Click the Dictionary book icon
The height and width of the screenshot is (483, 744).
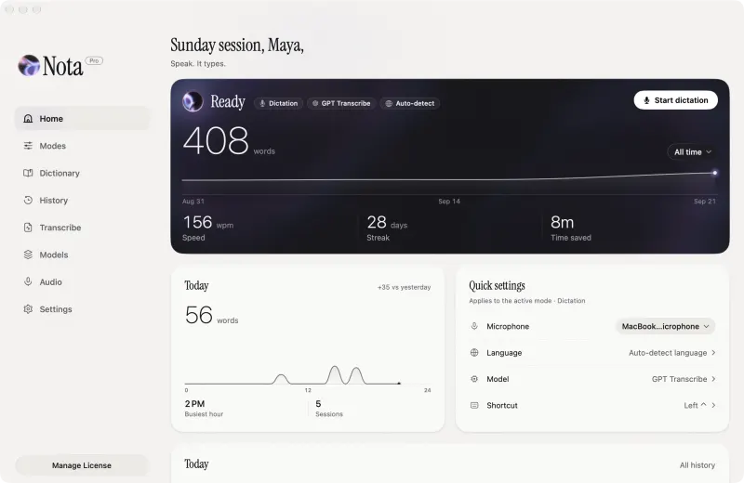[28, 173]
